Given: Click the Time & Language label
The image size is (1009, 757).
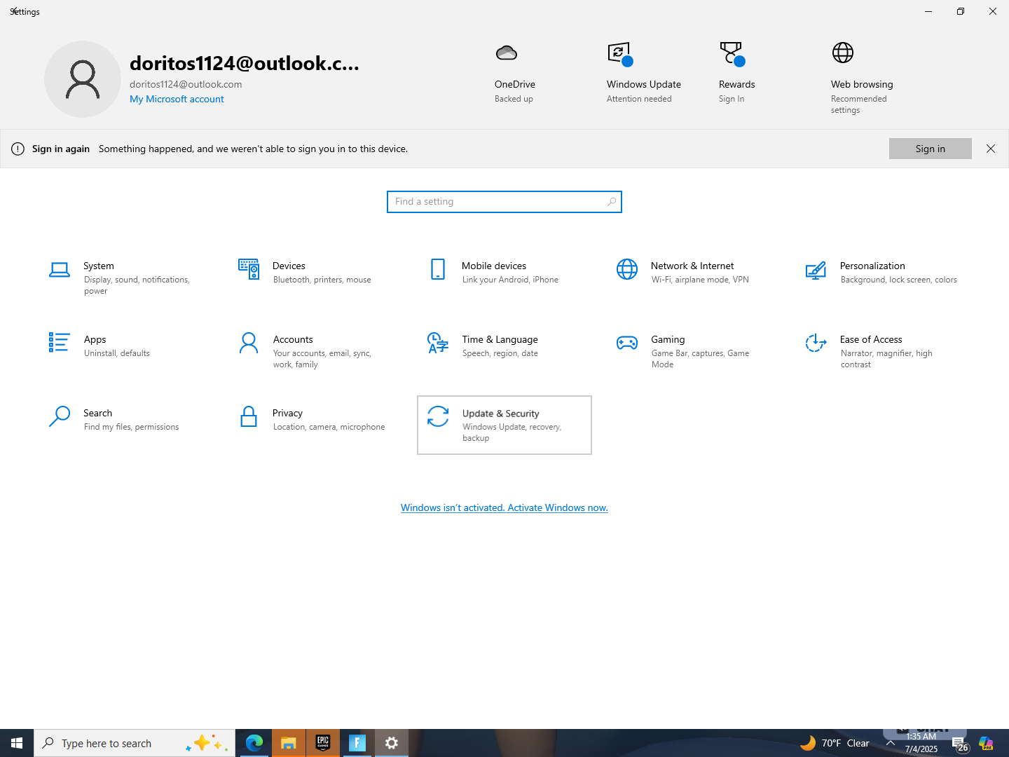Looking at the screenshot, I should [500, 339].
